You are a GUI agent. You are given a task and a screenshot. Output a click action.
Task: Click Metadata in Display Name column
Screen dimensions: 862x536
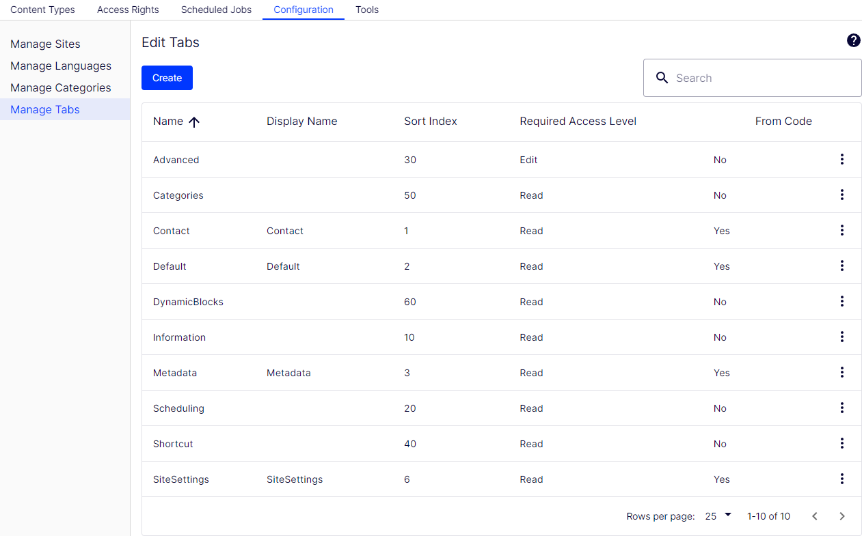tap(288, 373)
